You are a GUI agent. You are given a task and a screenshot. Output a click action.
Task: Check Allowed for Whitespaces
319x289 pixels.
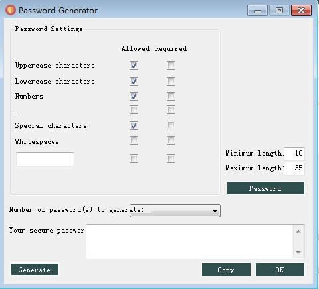pyautogui.click(x=134, y=141)
